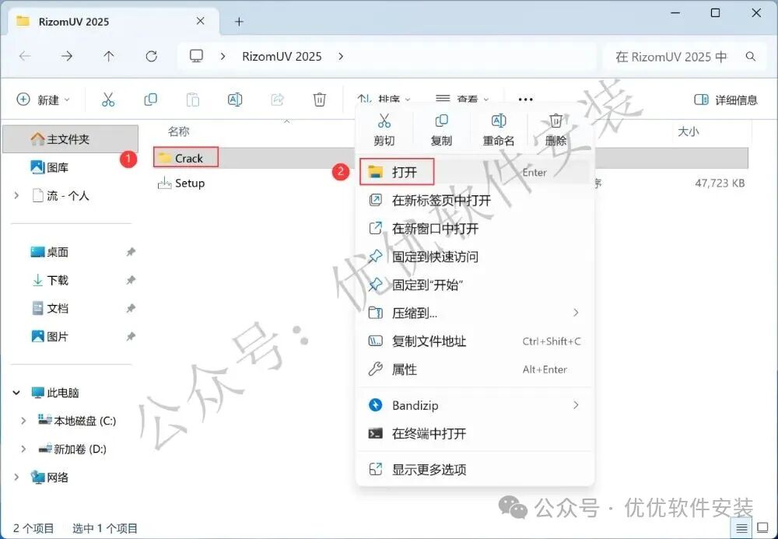Open 主文件夹 in sidebar
This screenshot has height=539, width=778.
coord(70,139)
